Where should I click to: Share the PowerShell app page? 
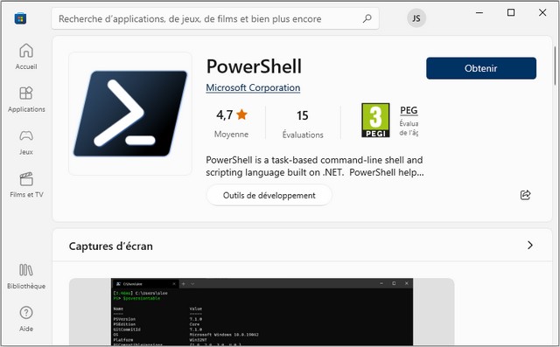click(525, 195)
